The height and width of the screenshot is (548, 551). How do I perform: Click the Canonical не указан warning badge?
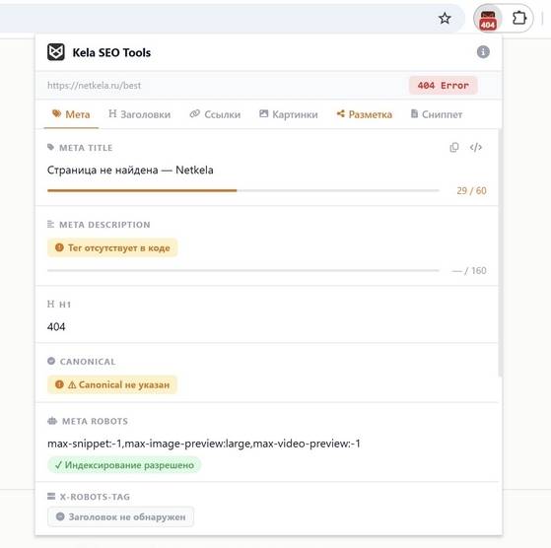(x=112, y=384)
